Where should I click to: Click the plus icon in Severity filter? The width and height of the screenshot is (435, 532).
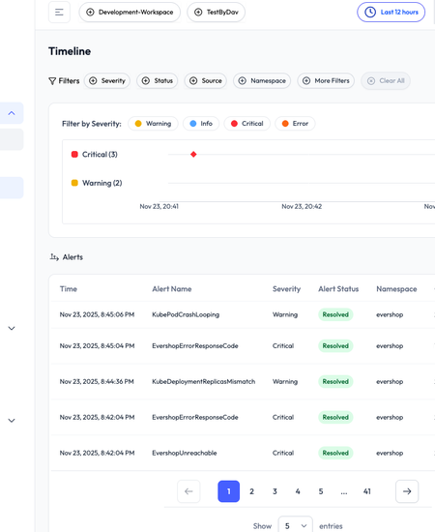click(93, 80)
